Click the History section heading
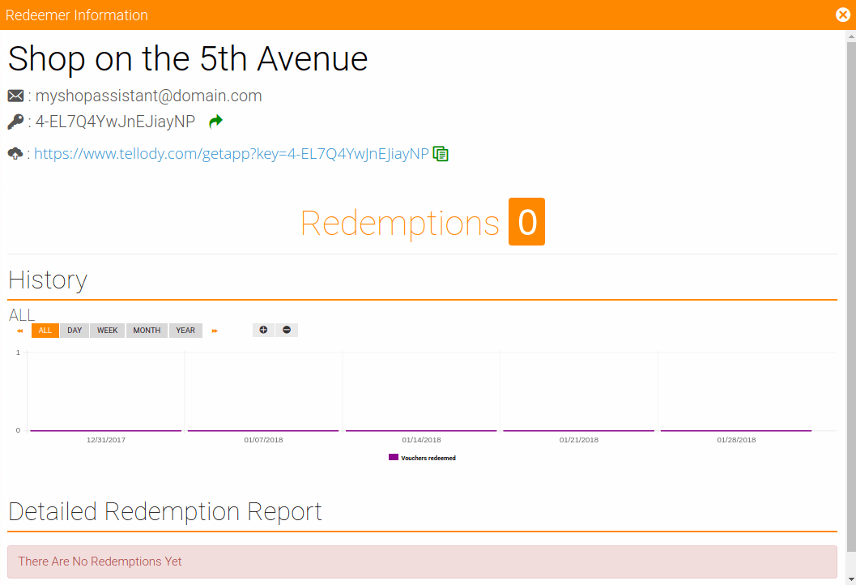The width and height of the screenshot is (856, 585). 48,280
